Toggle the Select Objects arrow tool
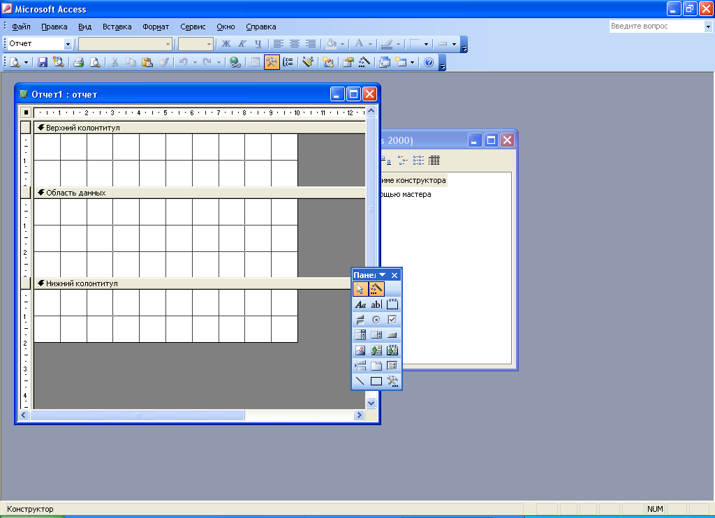The height and width of the screenshot is (518, 715). tap(360, 288)
